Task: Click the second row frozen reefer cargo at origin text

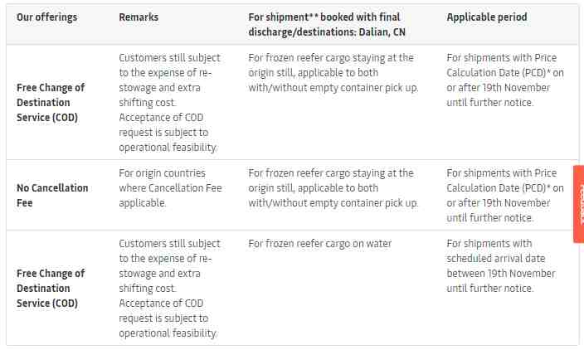Action: (333, 188)
